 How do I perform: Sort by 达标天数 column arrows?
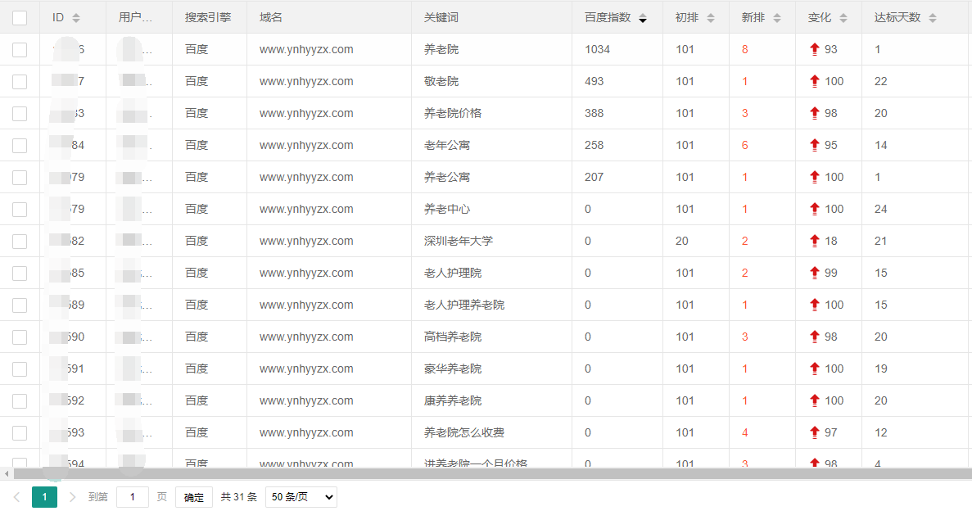[x=932, y=18]
